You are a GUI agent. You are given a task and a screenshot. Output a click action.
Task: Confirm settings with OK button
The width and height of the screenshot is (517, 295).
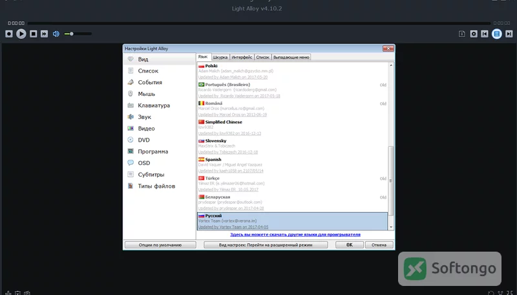pyautogui.click(x=350, y=245)
